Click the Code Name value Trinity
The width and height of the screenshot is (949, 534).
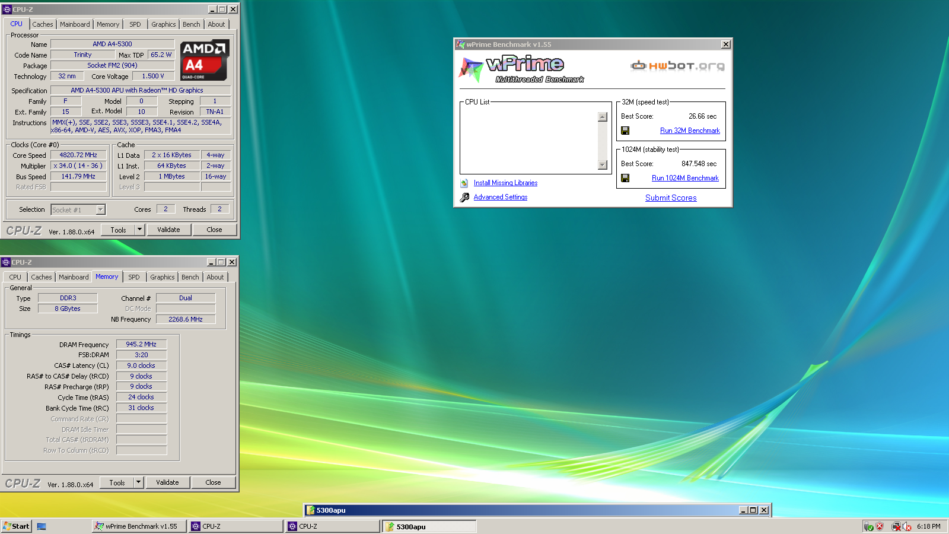[x=82, y=55]
